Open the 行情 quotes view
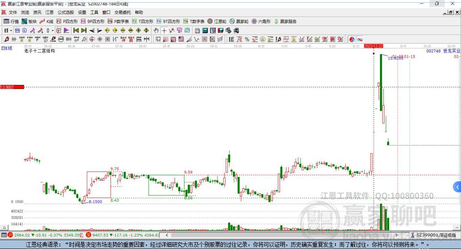The height and width of the screenshot is (249, 461). [x=11, y=22]
